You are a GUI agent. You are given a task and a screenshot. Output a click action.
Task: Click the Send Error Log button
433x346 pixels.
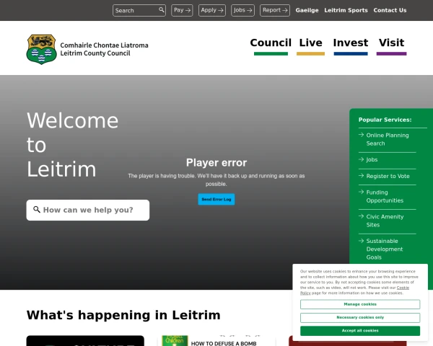click(216, 199)
